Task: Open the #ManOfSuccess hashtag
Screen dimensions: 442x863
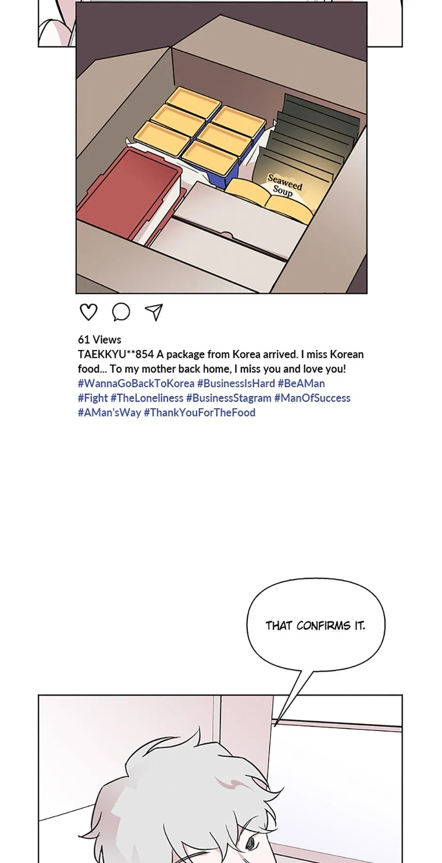Action: click(312, 398)
